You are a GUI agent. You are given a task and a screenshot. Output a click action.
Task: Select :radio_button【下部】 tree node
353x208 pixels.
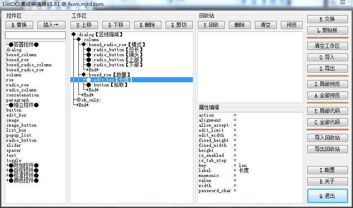[x=115, y=65]
